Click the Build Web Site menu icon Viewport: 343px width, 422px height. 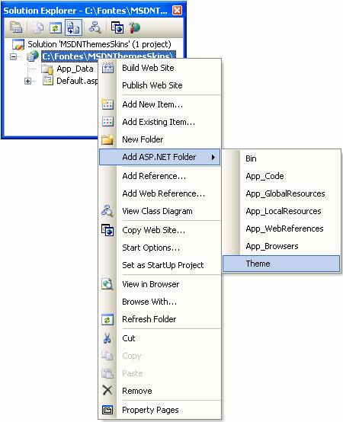coord(107,68)
